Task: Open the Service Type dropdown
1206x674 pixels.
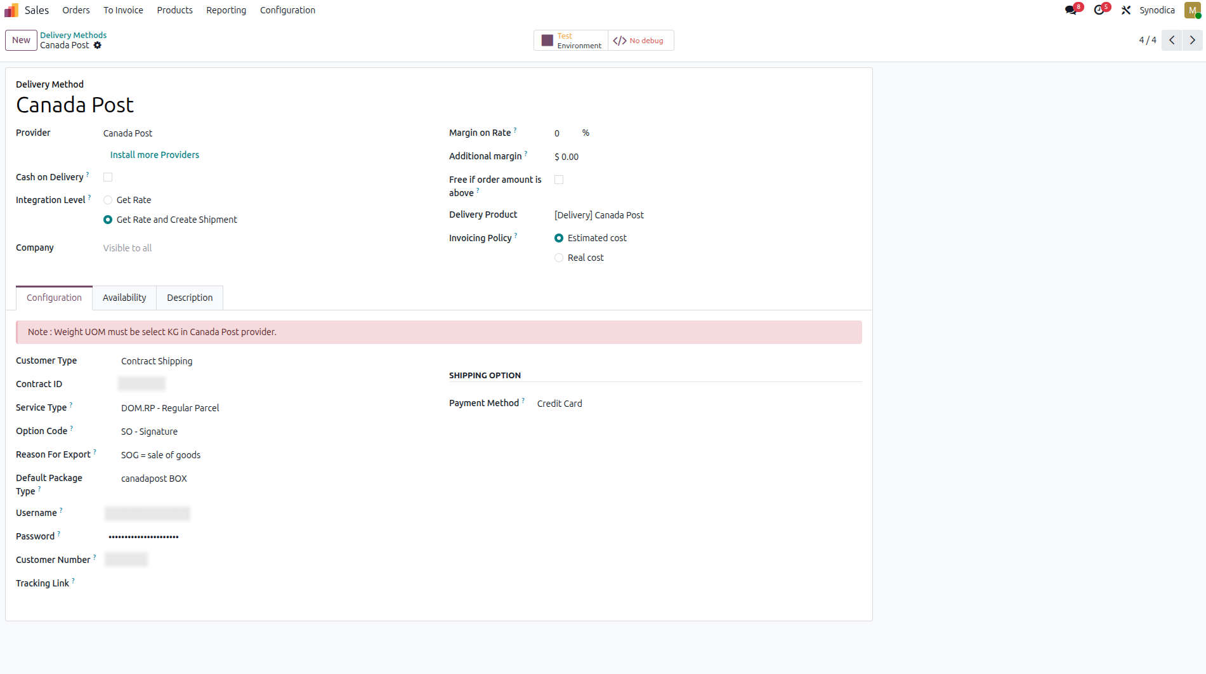Action: click(170, 408)
